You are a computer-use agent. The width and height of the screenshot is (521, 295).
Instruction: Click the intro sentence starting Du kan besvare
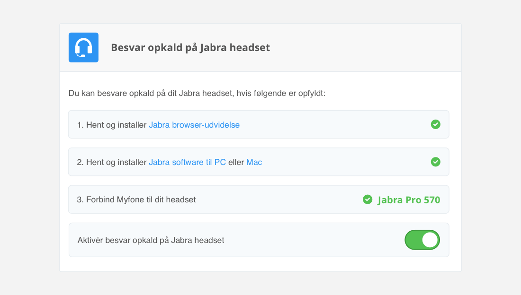point(197,93)
